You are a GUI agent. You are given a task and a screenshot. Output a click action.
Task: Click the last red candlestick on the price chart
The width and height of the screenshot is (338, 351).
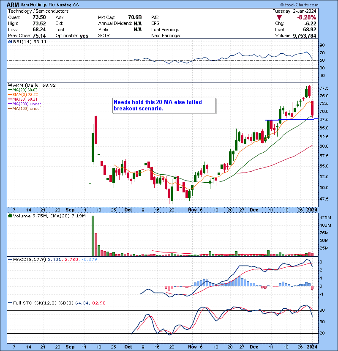(x=312, y=108)
